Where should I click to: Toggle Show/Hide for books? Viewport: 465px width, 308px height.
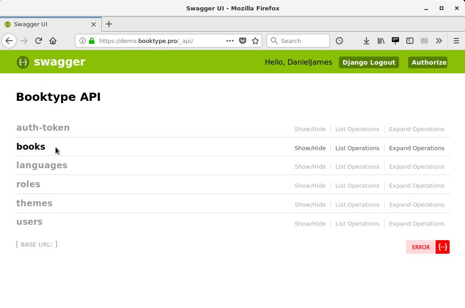[310, 148]
